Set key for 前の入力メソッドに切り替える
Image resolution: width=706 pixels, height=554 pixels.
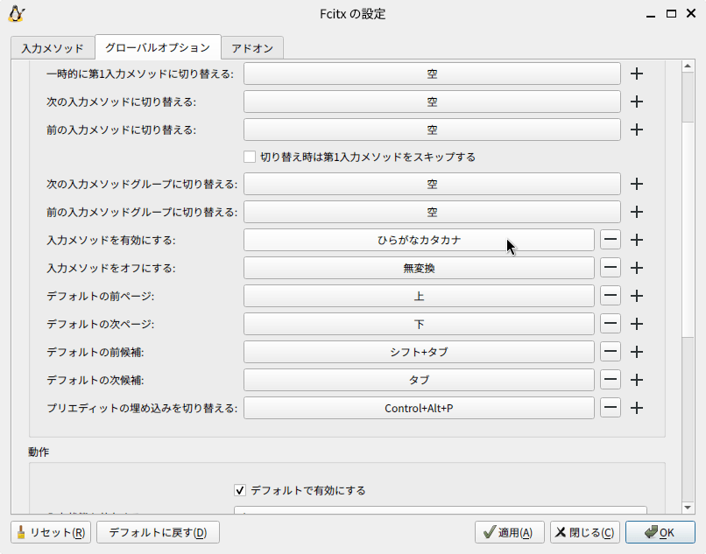[x=432, y=130]
